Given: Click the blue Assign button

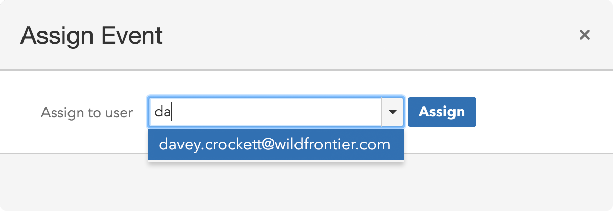Looking at the screenshot, I should [x=442, y=112].
